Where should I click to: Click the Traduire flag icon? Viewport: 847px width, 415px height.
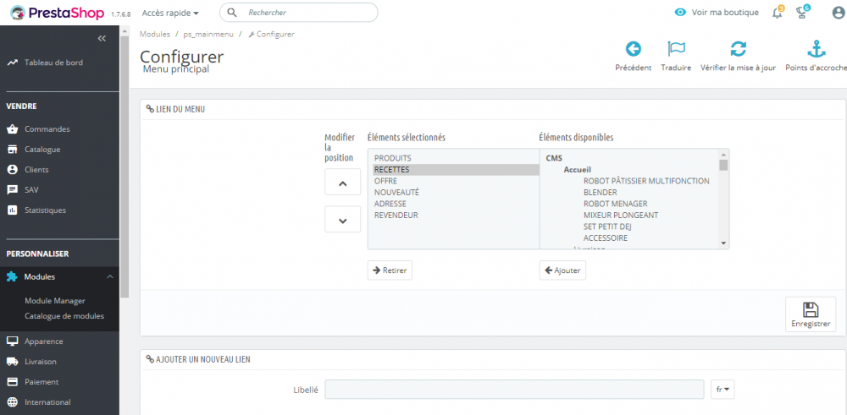[x=676, y=49]
